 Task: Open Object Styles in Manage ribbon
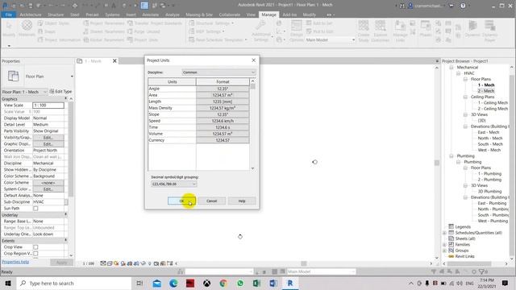tap(53, 23)
